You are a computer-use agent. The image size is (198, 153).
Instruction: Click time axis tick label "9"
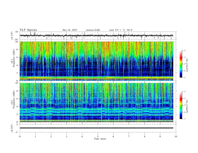(160, 136)
